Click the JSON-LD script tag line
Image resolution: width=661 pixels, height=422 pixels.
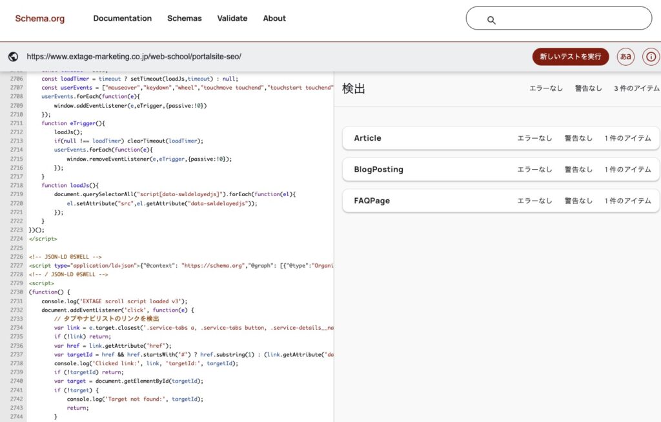181,265
